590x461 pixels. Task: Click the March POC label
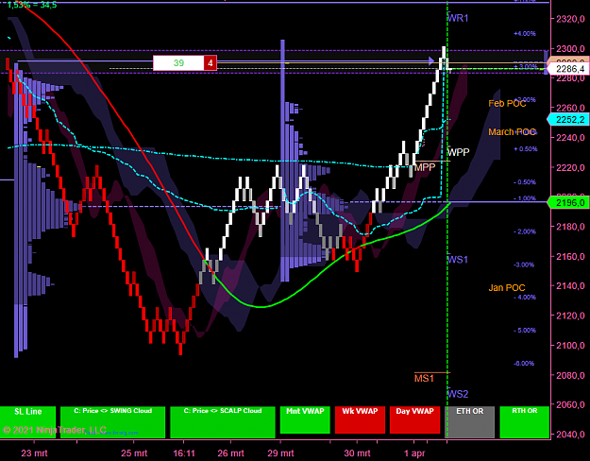pos(512,132)
